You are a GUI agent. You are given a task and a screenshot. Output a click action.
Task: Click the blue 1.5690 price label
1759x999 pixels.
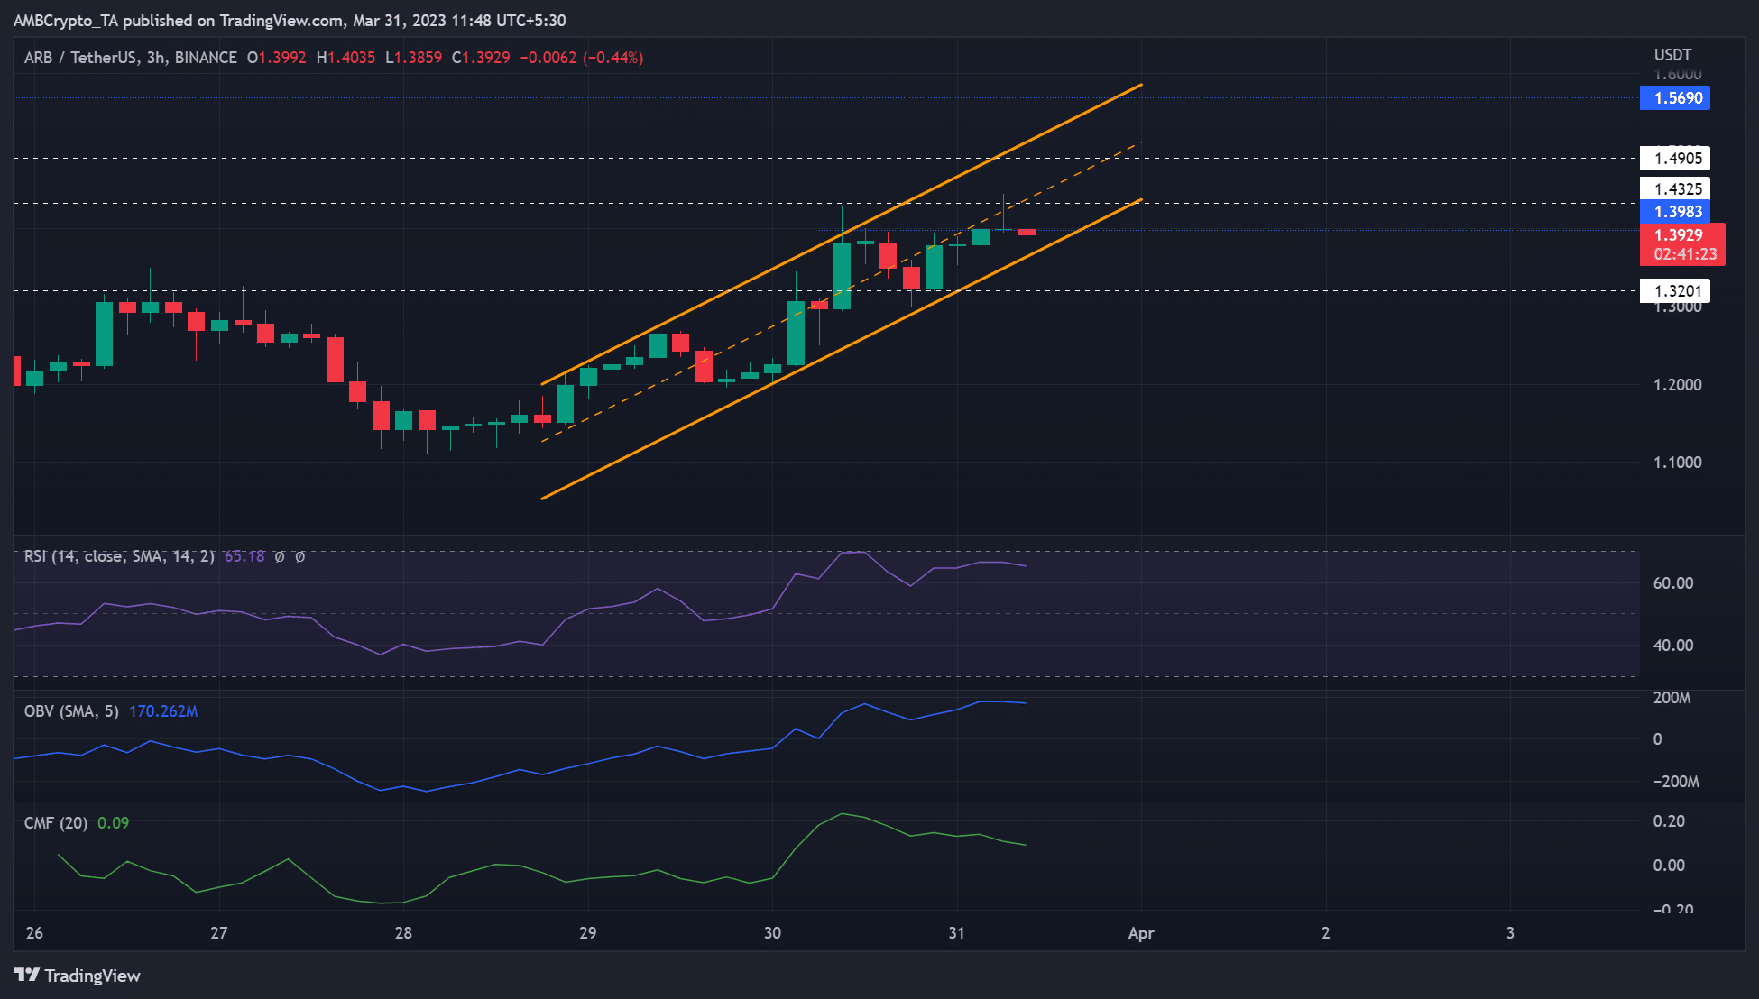coord(1675,98)
